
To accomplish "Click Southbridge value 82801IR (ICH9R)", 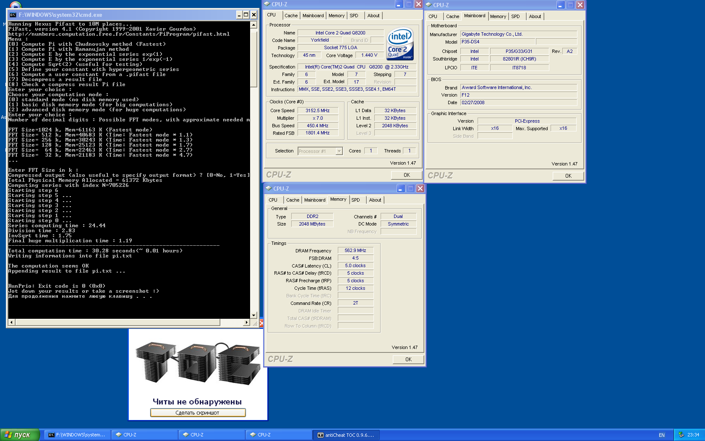I will click(520, 59).
